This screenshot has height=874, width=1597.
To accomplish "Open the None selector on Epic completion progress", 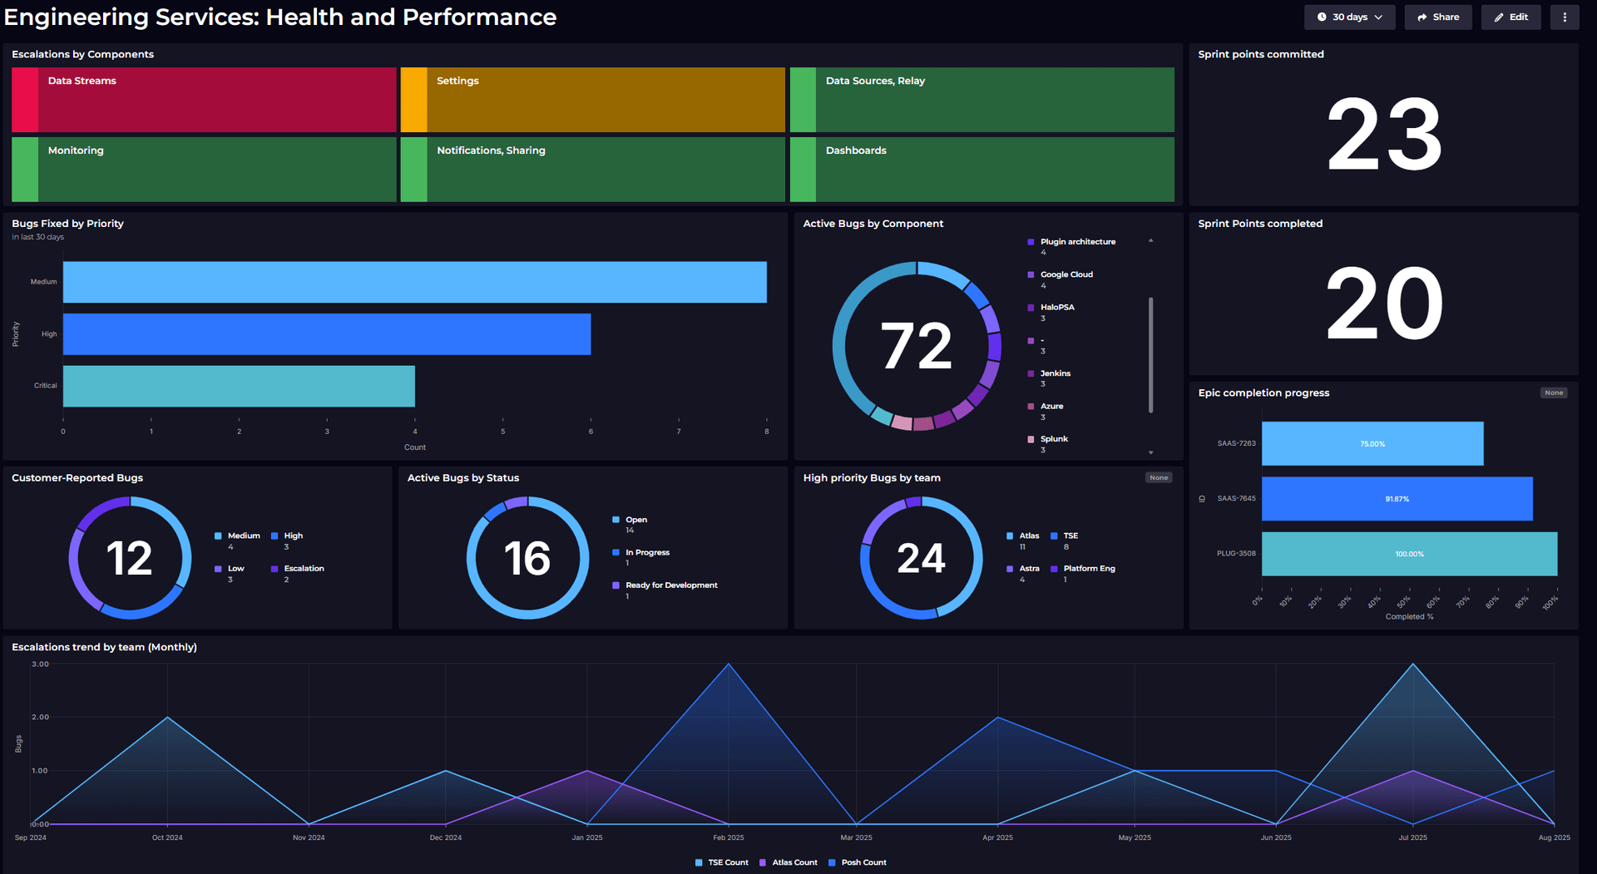I will (1553, 393).
